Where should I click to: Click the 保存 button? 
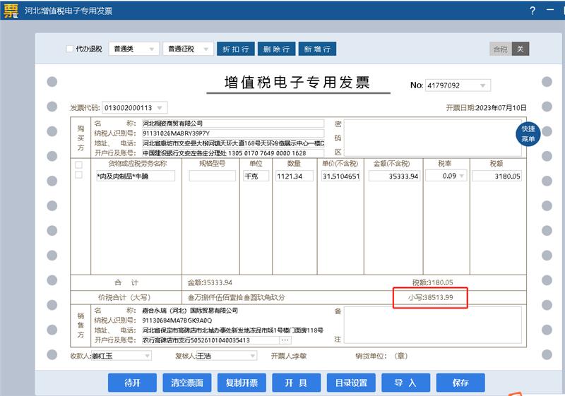[x=460, y=383]
